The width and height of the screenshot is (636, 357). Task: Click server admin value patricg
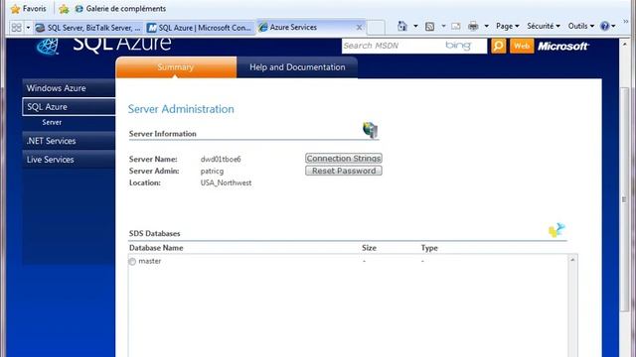pyautogui.click(x=212, y=172)
